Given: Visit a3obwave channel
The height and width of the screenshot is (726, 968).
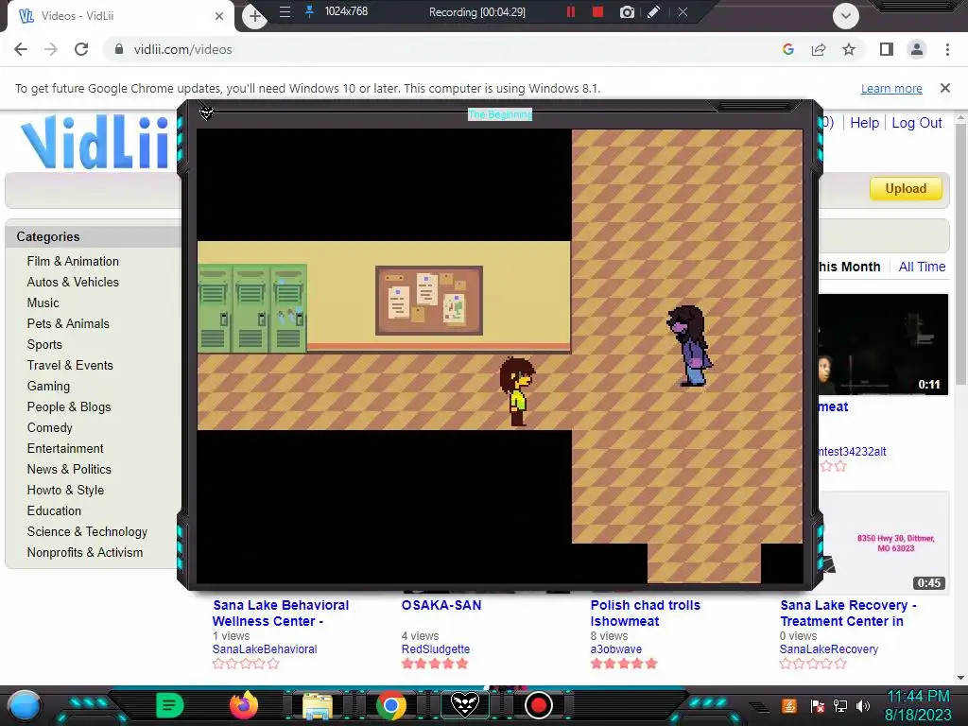Looking at the screenshot, I should point(615,648).
